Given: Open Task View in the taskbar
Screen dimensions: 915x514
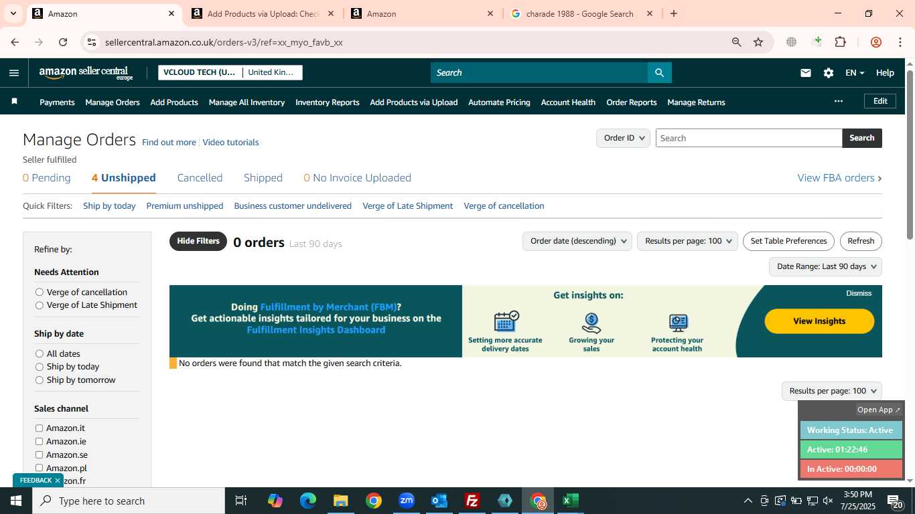Looking at the screenshot, I should coord(241,501).
